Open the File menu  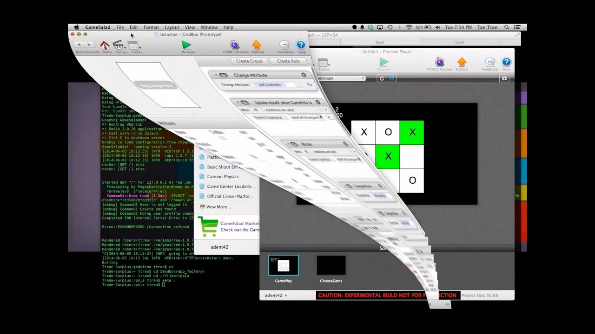click(x=120, y=27)
